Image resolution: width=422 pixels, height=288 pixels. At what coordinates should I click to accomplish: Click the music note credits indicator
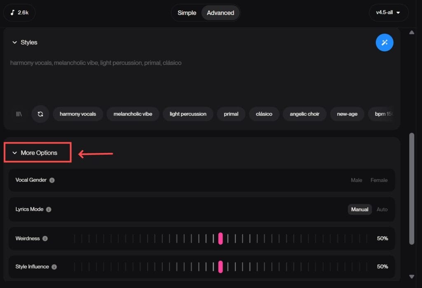tap(19, 13)
